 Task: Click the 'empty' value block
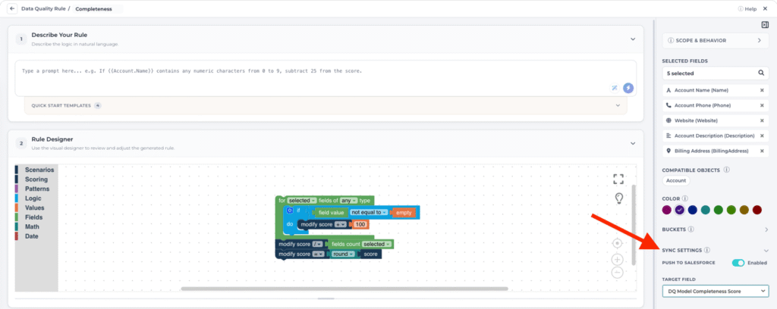404,213
